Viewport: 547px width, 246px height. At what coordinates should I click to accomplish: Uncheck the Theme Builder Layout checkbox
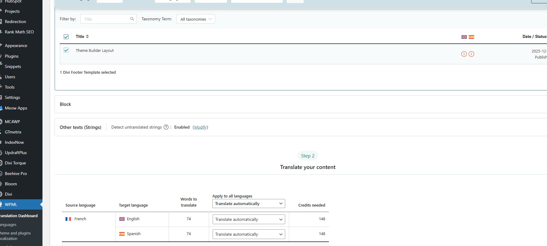pos(66,50)
